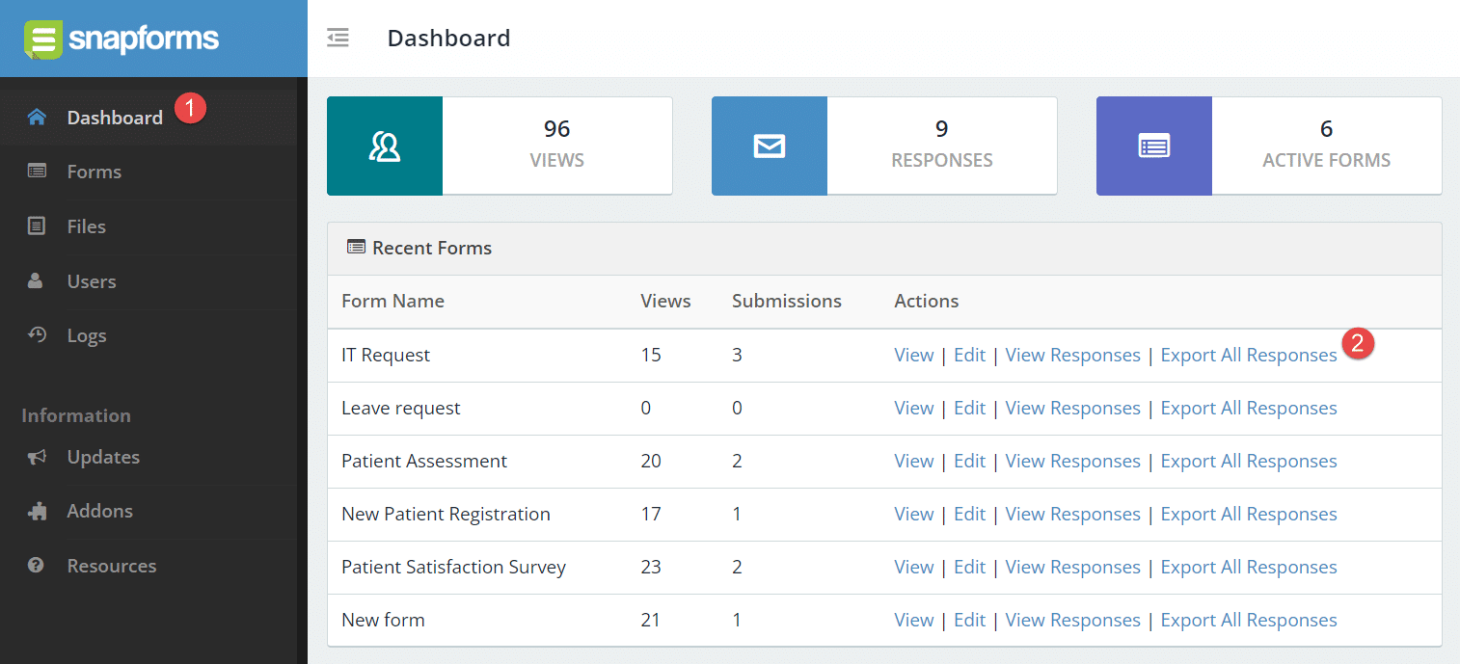Edit the Patient Assessment form
The height and width of the screenshot is (664, 1460).
969,461
